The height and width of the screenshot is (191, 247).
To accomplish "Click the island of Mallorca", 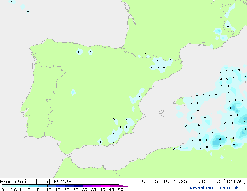I will coord(180,102).
